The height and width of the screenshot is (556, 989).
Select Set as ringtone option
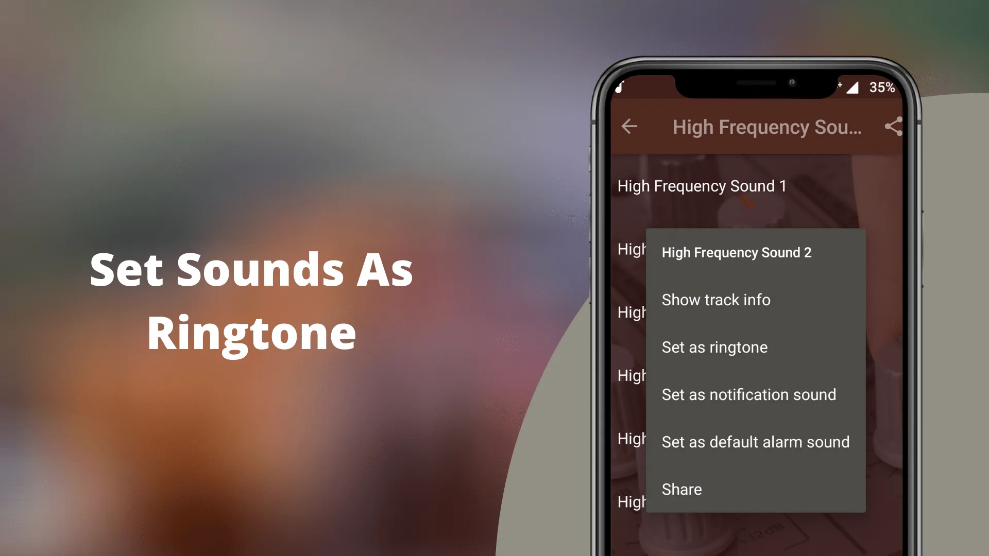(714, 347)
